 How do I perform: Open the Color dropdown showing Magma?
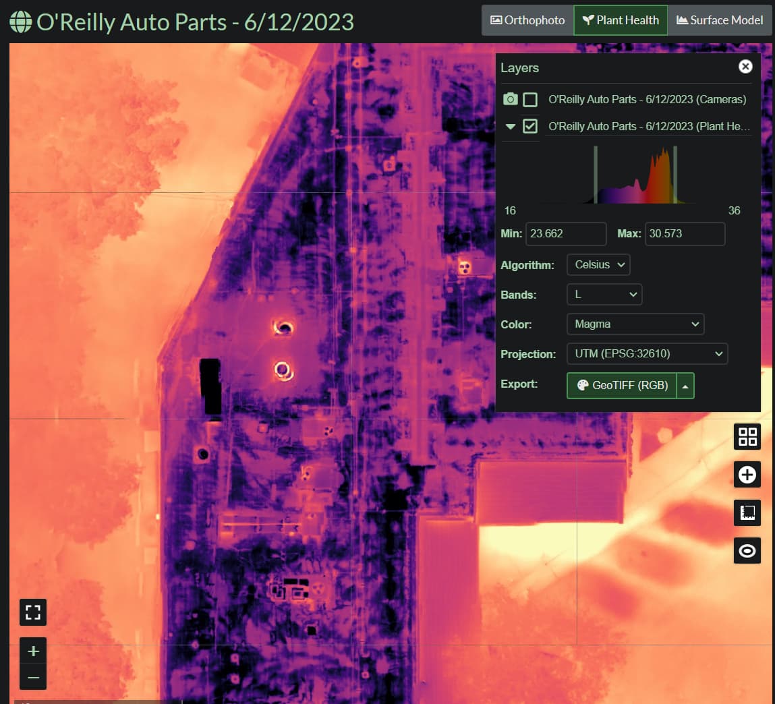click(x=635, y=324)
